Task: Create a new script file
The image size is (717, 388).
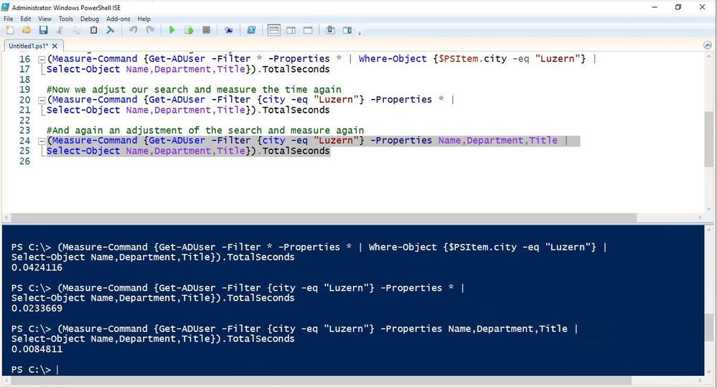Action: pyautogui.click(x=9, y=30)
